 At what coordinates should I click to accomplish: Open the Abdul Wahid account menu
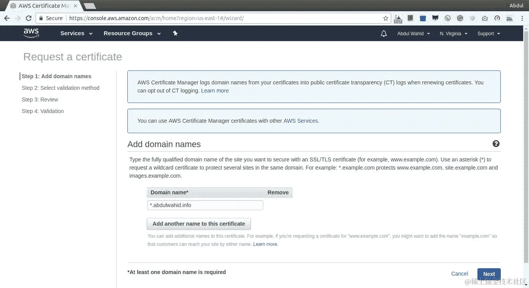click(414, 34)
